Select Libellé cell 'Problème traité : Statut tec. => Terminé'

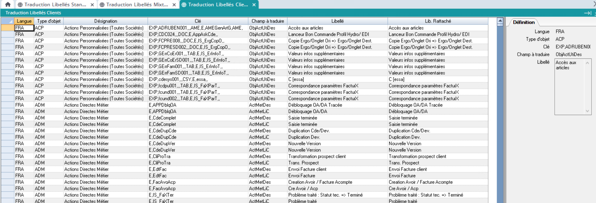[x=337, y=195]
